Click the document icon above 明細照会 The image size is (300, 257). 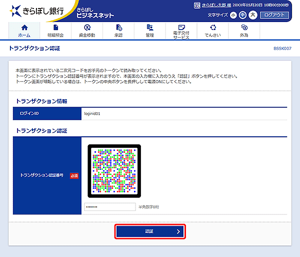[x=55, y=28]
